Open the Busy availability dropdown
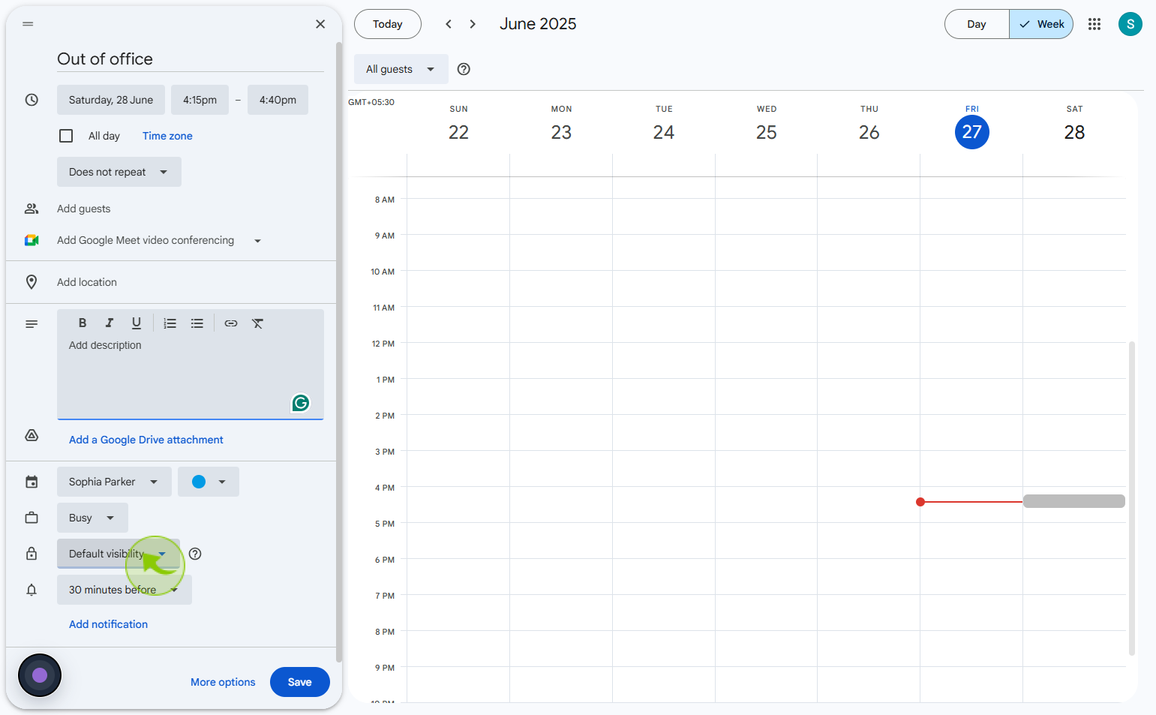1156x715 pixels. click(x=92, y=518)
